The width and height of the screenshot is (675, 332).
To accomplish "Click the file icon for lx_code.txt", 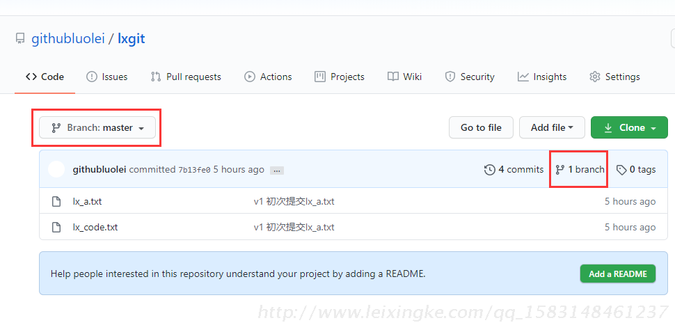I will coord(56,227).
